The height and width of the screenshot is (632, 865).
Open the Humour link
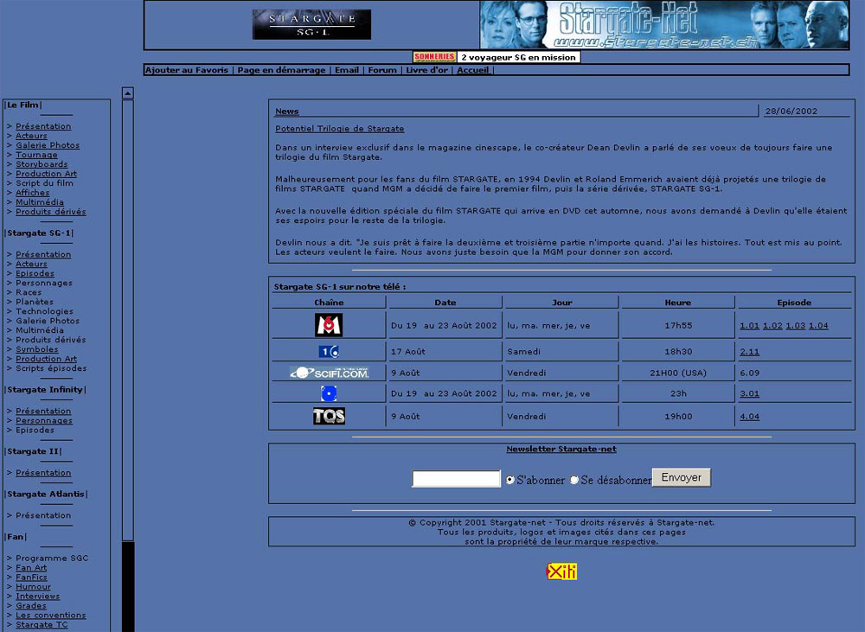click(33, 586)
